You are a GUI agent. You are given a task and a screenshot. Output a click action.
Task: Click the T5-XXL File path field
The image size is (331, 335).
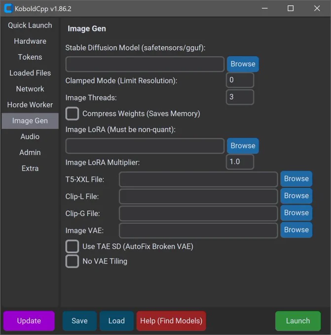[x=198, y=179]
